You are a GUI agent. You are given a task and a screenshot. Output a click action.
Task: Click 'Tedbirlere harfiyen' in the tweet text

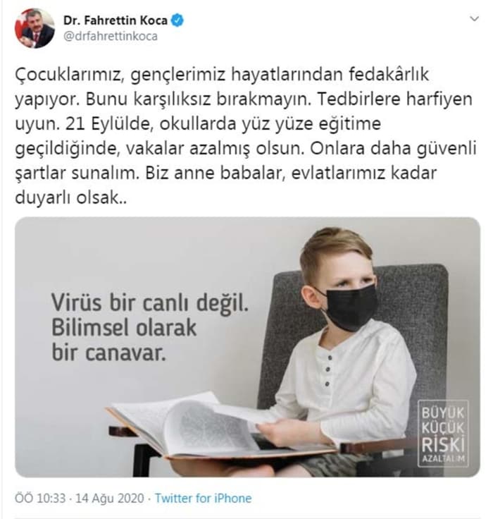[x=395, y=99]
